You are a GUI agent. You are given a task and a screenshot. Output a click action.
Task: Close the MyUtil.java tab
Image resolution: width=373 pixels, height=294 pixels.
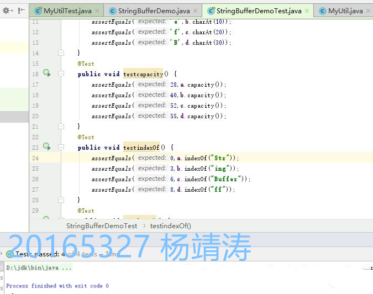click(368, 11)
